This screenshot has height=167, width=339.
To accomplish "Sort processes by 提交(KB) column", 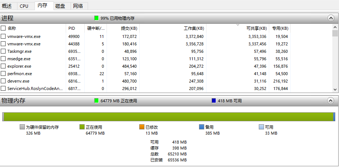I will (128, 28).
